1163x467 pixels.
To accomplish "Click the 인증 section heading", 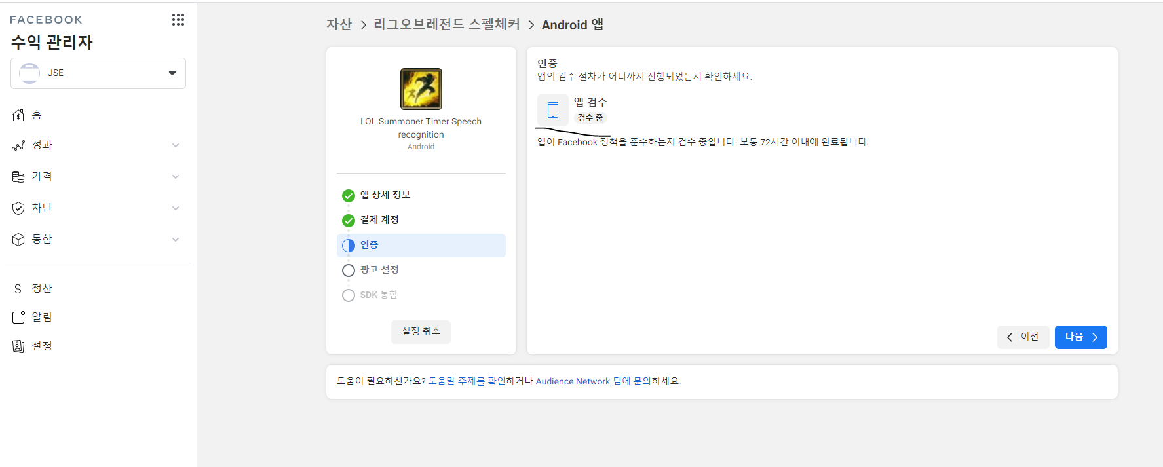I will pos(547,64).
